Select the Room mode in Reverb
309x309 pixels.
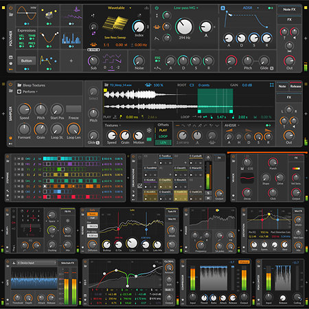click(x=92, y=214)
